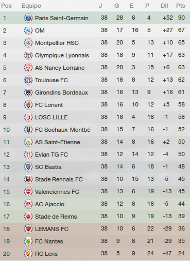Open the SC Bastia team link
The height and width of the screenshot is (261, 190).
coord(48,167)
